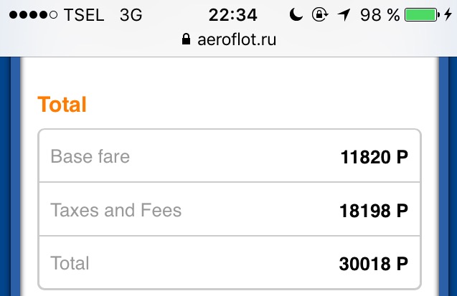Tap the Taxes and Fees label
457x296 pixels.
pyautogui.click(x=116, y=210)
